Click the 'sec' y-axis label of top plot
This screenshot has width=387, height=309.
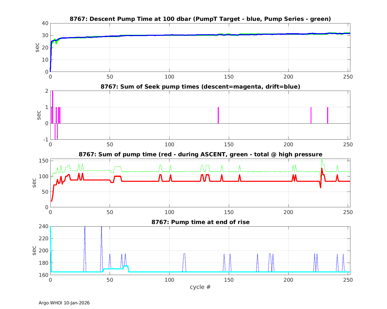37,47
